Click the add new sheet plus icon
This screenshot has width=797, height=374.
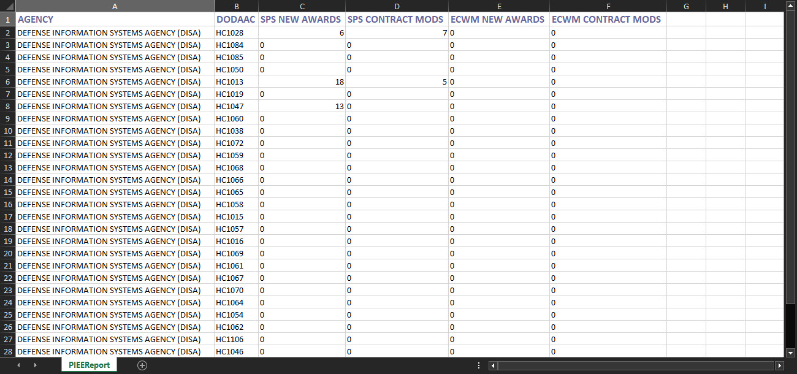pyautogui.click(x=142, y=365)
